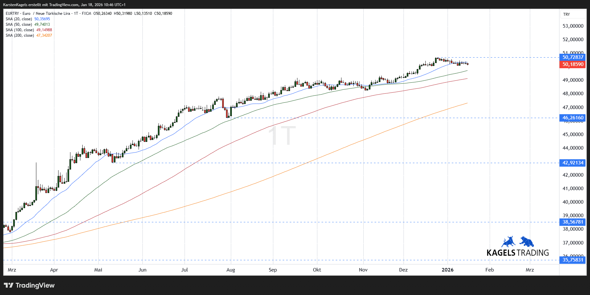The height and width of the screenshot is (295, 590).
Task: Open the EURTRY symbol title legend
Action: point(38,14)
